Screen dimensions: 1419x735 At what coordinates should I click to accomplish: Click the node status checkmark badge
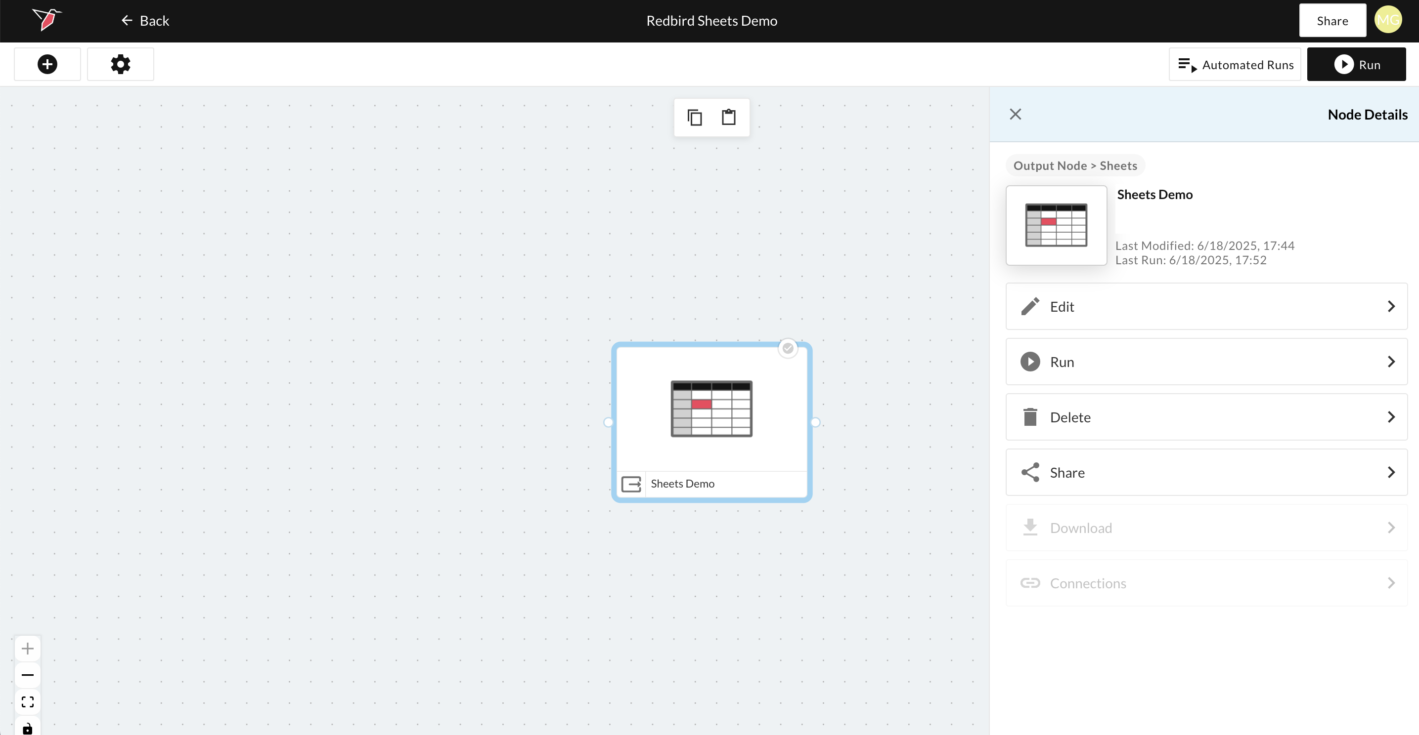pyautogui.click(x=788, y=348)
